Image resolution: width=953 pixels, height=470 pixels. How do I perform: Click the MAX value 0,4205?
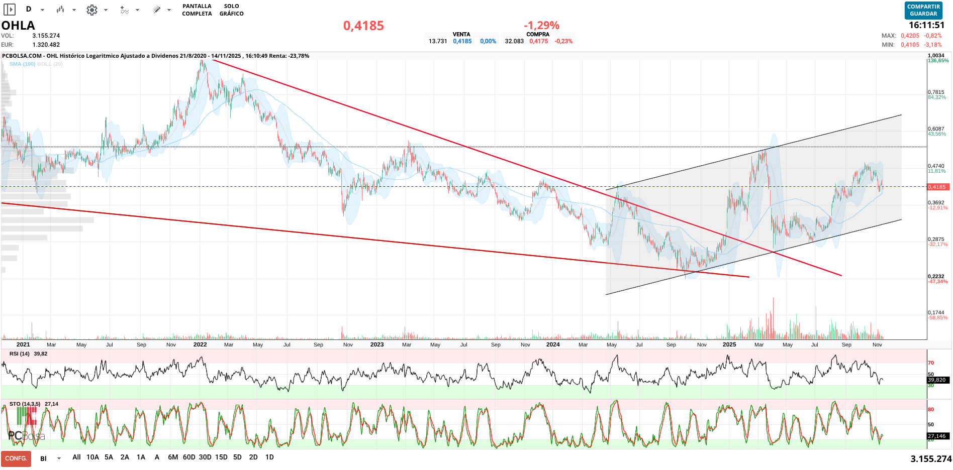pos(910,36)
